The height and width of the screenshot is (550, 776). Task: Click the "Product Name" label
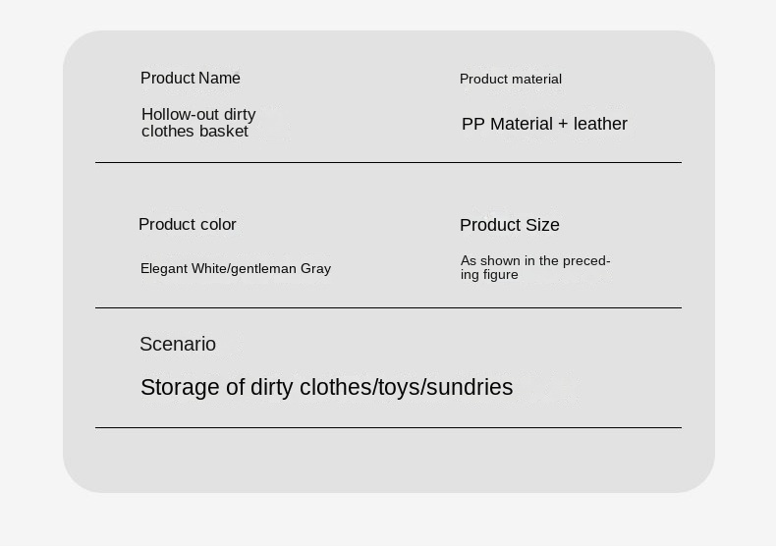coord(191,79)
